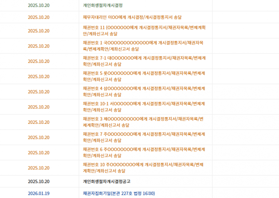The height and width of the screenshot is (198, 279).
Task: Click the date in the 채권번호 4 삼 row
Action: (x=38, y=92)
